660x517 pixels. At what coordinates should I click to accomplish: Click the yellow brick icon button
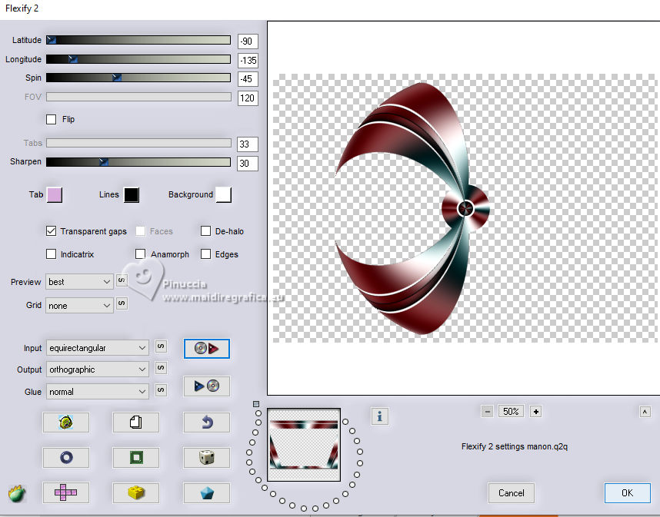[x=135, y=492]
